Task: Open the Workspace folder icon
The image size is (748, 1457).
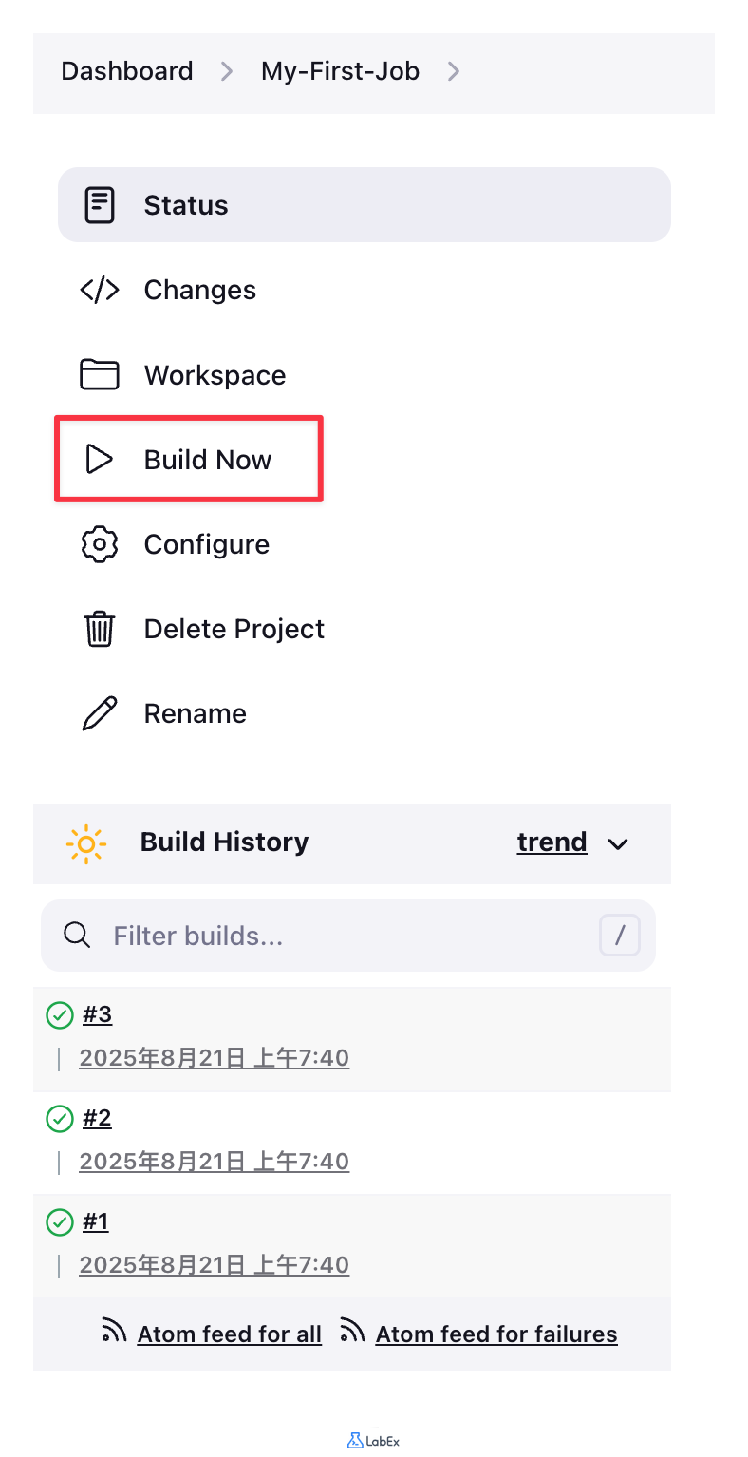Action: pos(100,374)
